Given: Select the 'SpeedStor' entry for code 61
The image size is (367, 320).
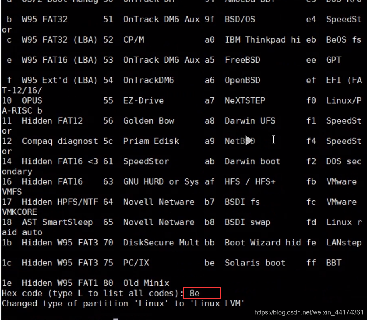Looking at the screenshot, I should pos(146,161).
